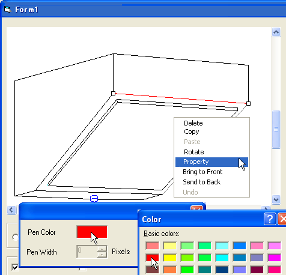Click the Color dialog help question-mark icon
The height and width of the screenshot is (275, 286).
click(x=270, y=219)
